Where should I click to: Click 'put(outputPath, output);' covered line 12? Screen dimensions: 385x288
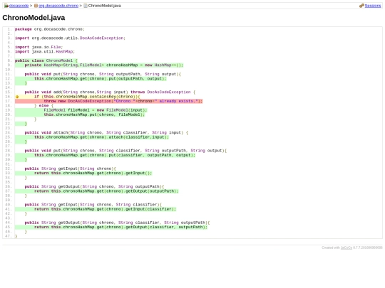point(91,79)
